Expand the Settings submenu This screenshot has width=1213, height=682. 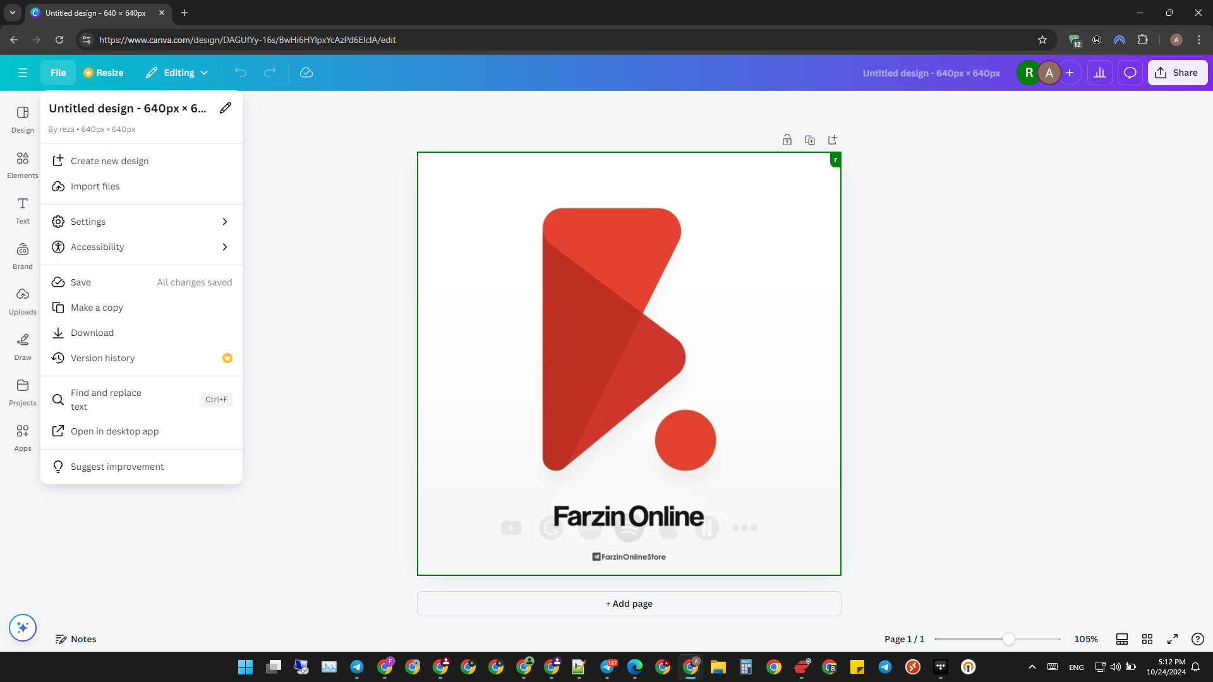tap(142, 222)
